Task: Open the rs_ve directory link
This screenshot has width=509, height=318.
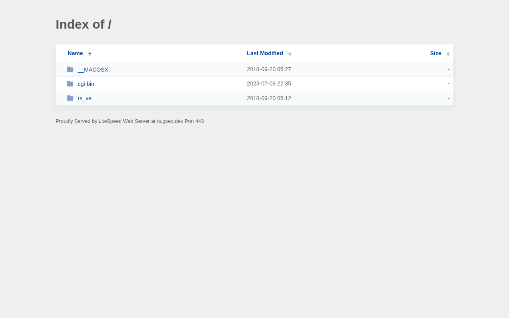Action: click(85, 98)
